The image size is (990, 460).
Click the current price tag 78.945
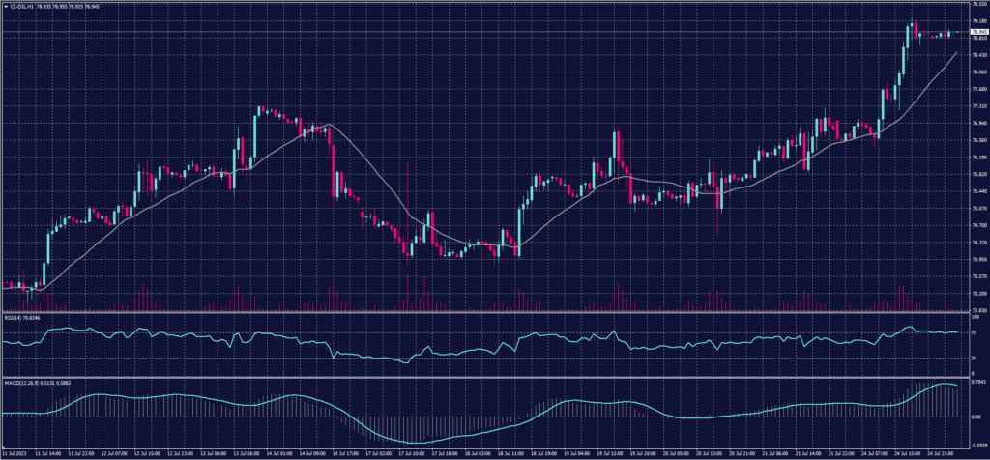tap(971, 31)
